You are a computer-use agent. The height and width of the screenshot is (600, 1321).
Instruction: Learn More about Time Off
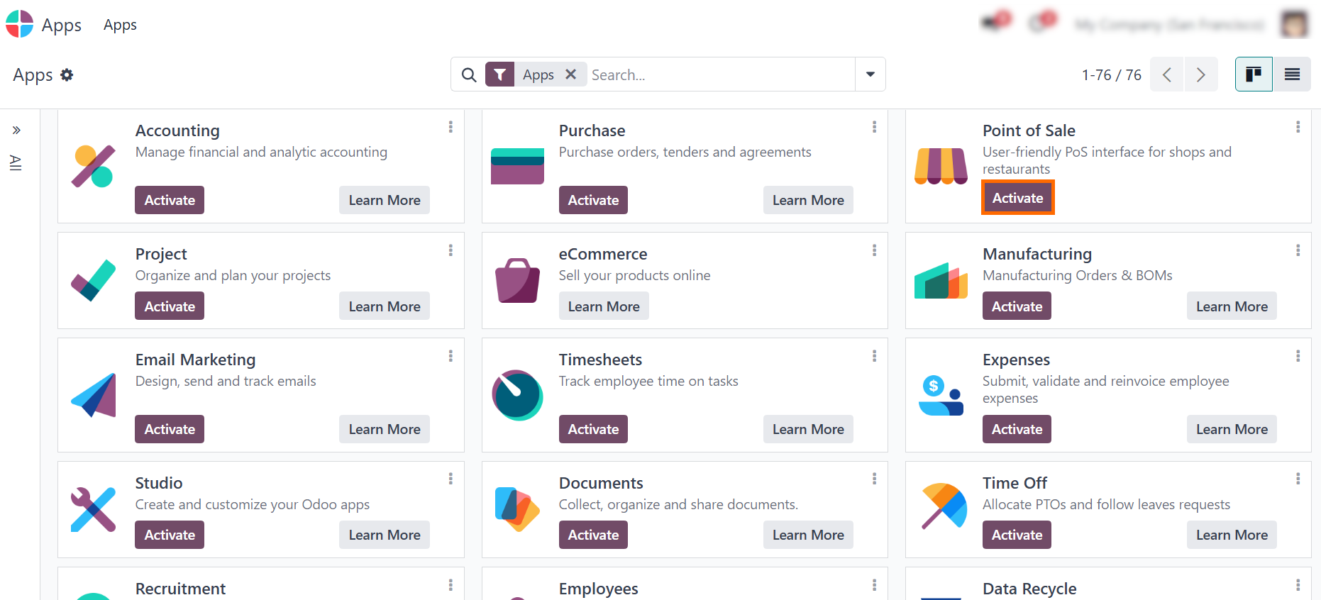(x=1232, y=535)
